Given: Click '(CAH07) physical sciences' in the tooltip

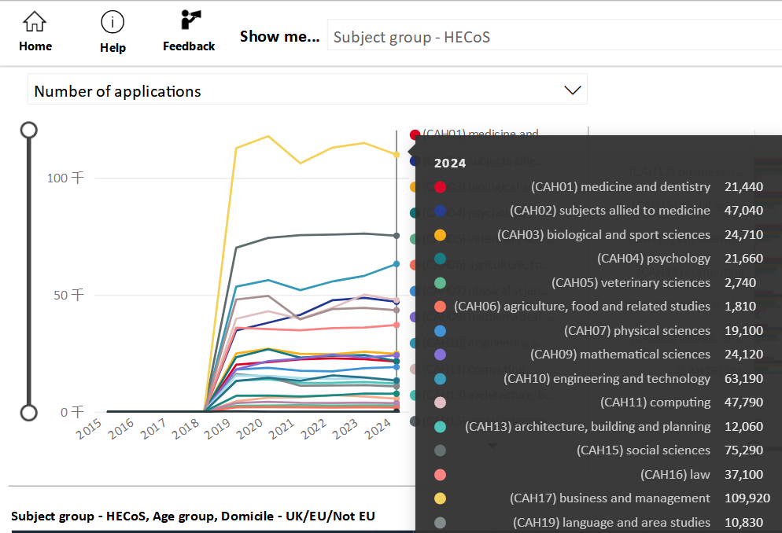Looking at the screenshot, I should 637,330.
